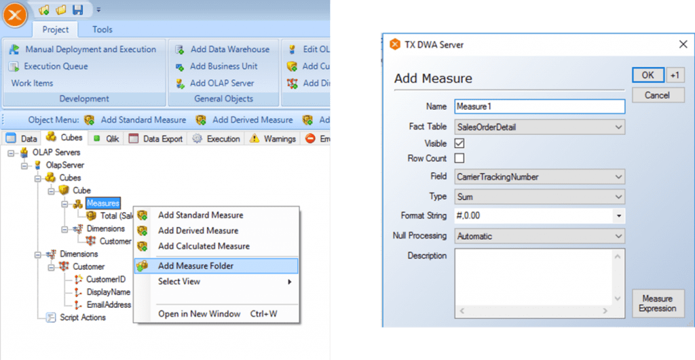Image resolution: width=695 pixels, height=360 pixels.
Task: Switch to the Tools ribbon tab
Action: (x=102, y=30)
